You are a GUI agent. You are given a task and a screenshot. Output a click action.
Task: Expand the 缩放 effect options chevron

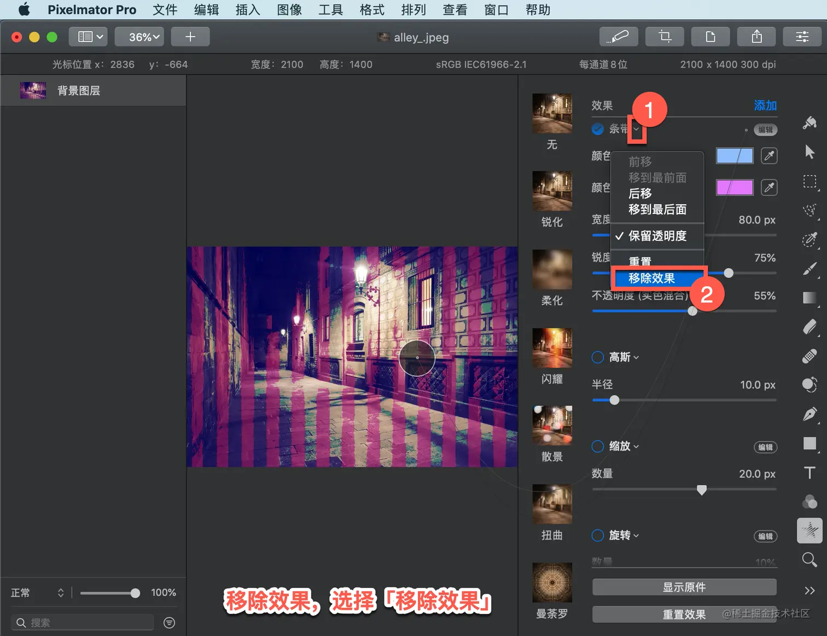[636, 447]
